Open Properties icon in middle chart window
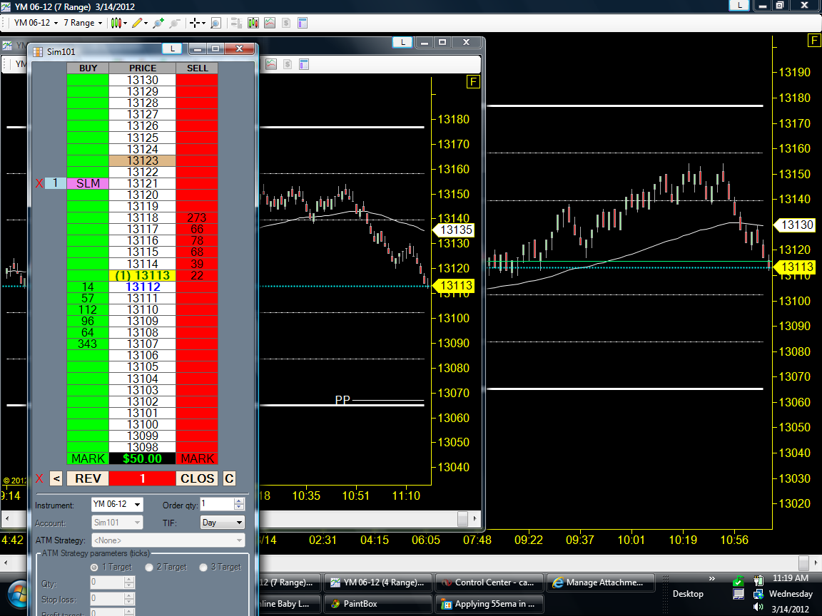Viewport: 822px width, 616px height. click(x=304, y=64)
